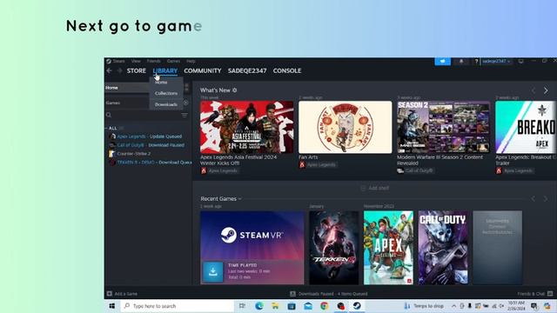The image size is (557, 313).
Task: Open the taskbar weather widget
Action: click(424, 306)
